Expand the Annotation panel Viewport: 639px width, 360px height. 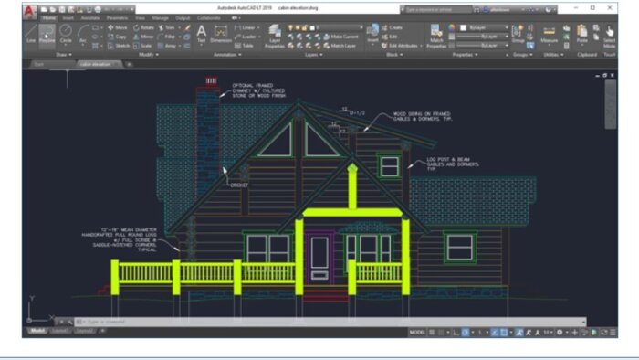pos(227,55)
